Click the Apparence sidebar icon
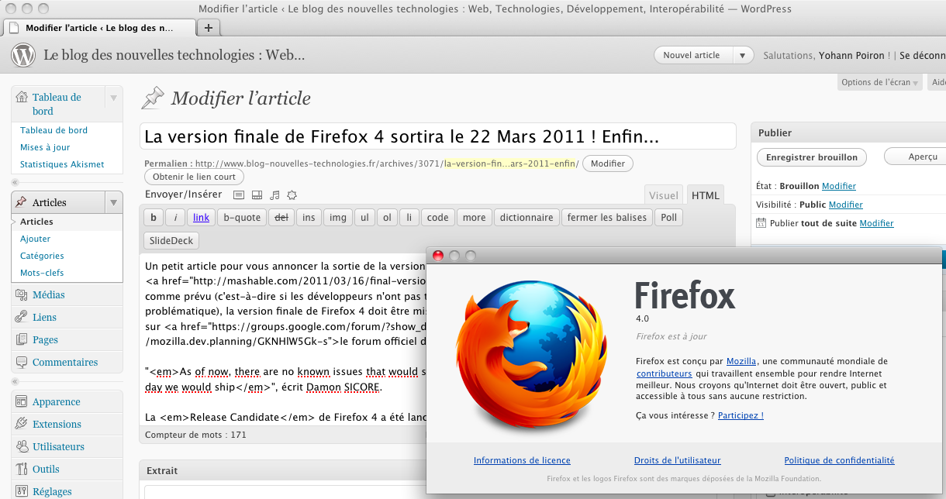 (x=22, y=401)
